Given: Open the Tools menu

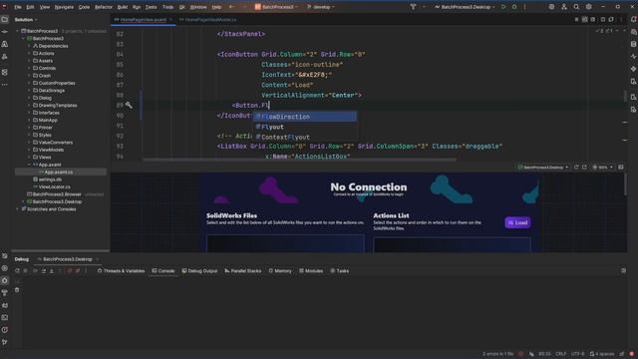Looking at the screenshot, I should point(167,7).
